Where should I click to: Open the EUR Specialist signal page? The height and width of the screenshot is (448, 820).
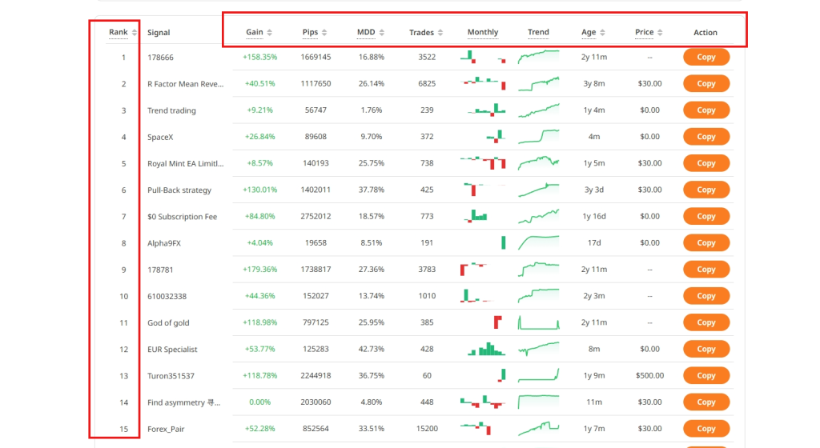(172, 350)
